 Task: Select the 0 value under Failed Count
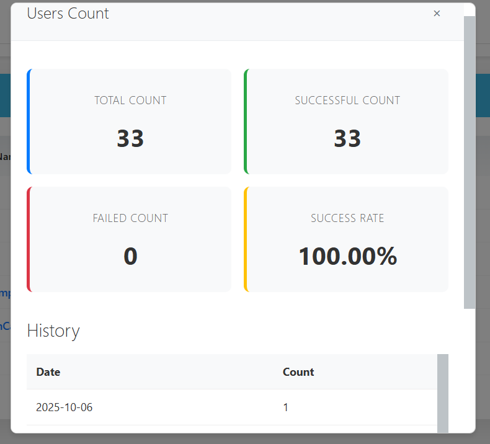[130, 257]
